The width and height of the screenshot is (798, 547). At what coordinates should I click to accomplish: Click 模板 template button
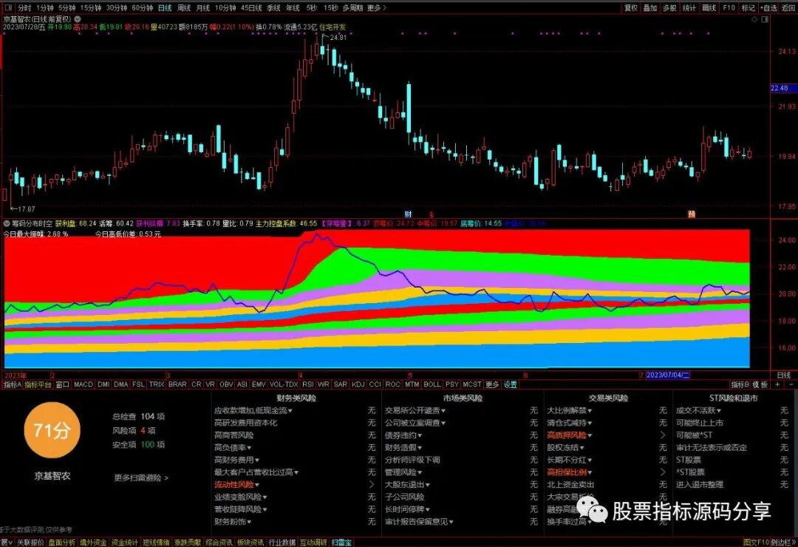[x=760, y=384]
